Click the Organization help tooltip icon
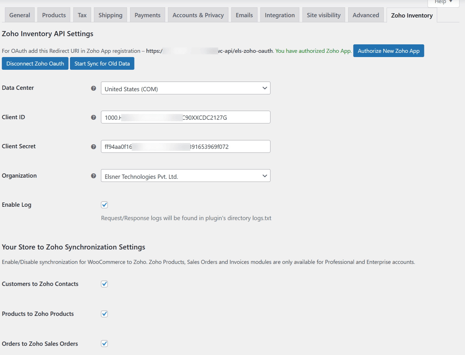Viewport: 465px width, 355px height. coord(94,176)
